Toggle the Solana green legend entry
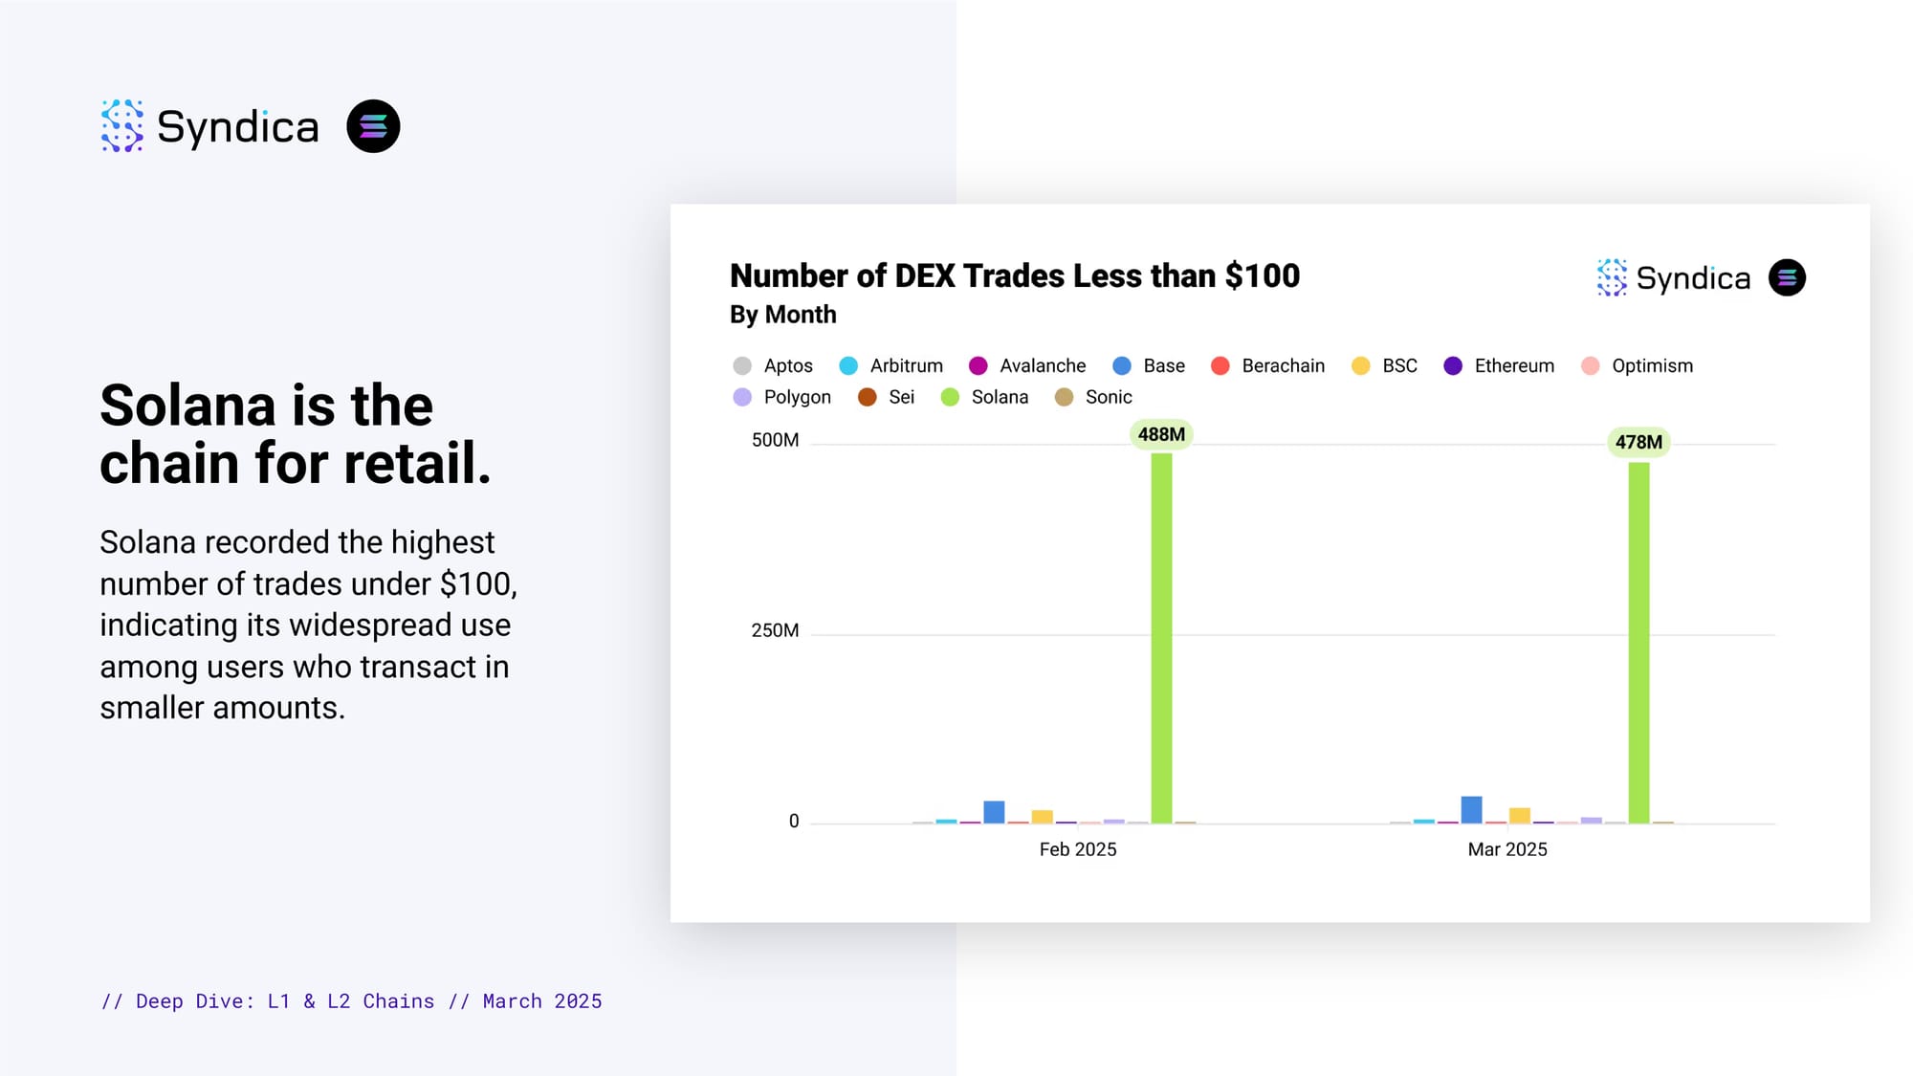Image resolution: width=1913 pixels, height=1076 pixels. 984,397
